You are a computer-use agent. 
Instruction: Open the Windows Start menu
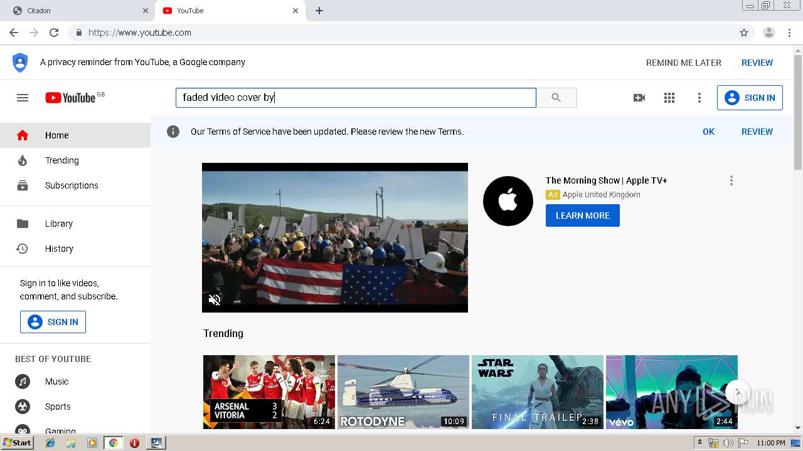coord(18,442)
